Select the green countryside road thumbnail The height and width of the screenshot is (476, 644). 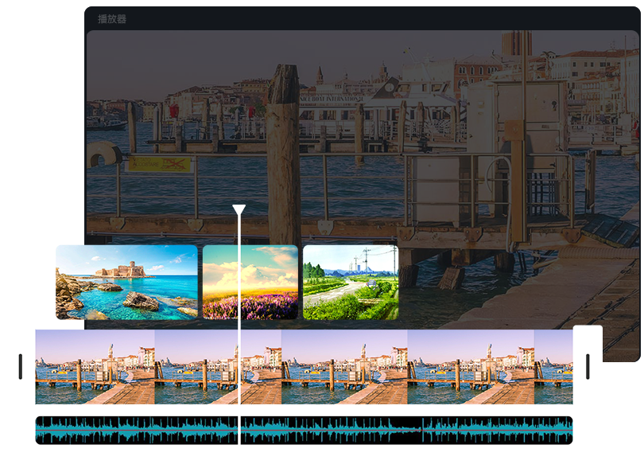coord(351,282)
